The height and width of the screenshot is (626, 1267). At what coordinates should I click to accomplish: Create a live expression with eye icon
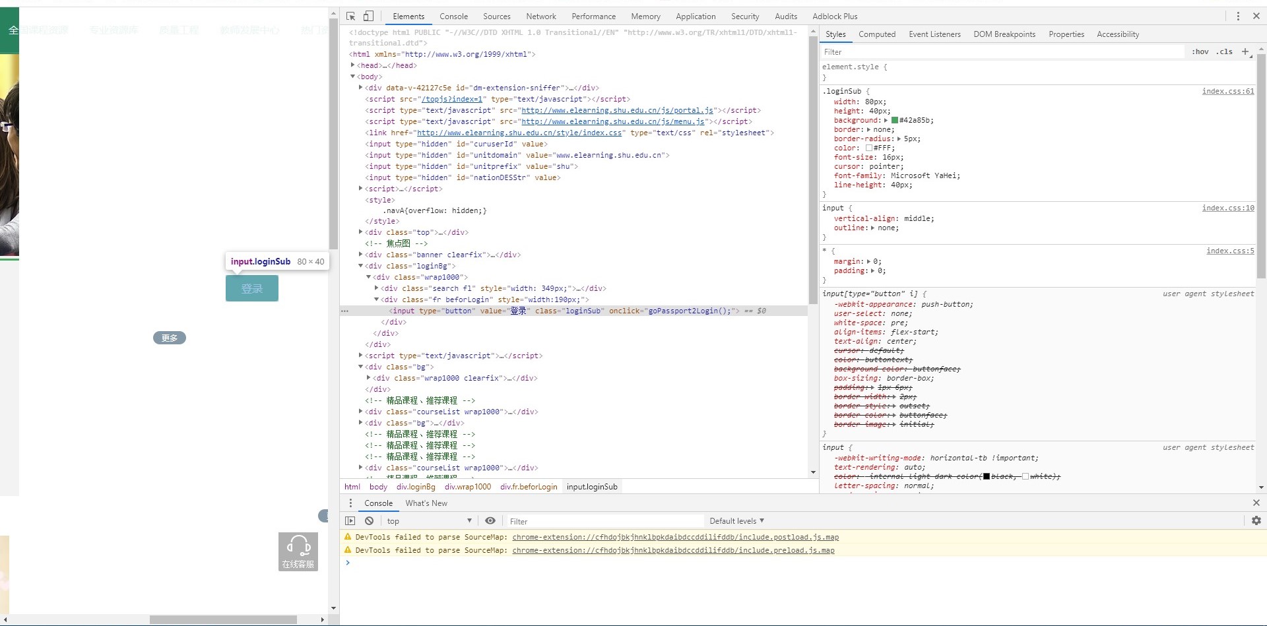pyautogui.click(x=490, y=520)
